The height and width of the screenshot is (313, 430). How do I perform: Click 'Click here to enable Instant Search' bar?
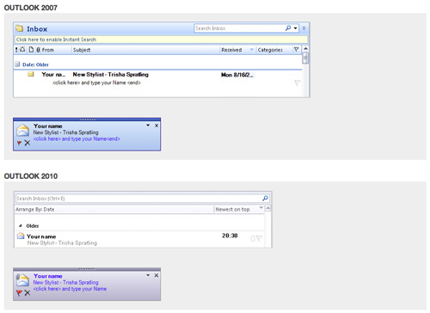click(162, 40)
